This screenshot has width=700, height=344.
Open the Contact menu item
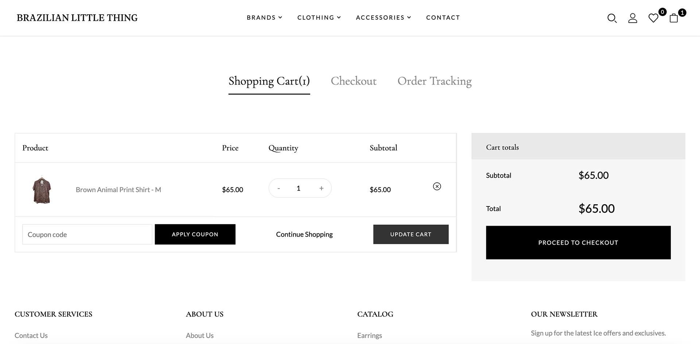[443, 17]
